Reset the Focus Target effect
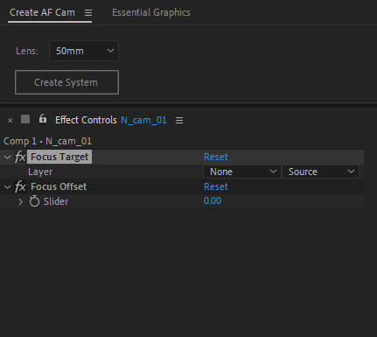Image resolution: width=377 pixels, height=337 pixels. click(x=216, y=157)
